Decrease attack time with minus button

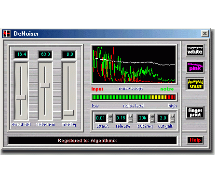click(110, 120)
